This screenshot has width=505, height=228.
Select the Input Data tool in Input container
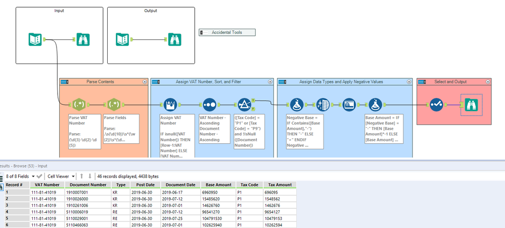click(x=35, y=39)
